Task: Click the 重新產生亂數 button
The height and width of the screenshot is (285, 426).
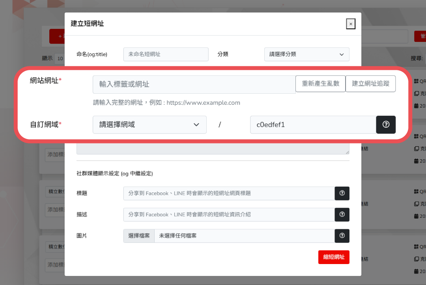Action: (x=320, y=83)
